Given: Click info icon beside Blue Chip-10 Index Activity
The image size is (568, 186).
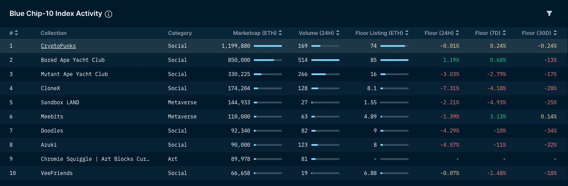Looking at the screenshot, I should click(108, 14).
